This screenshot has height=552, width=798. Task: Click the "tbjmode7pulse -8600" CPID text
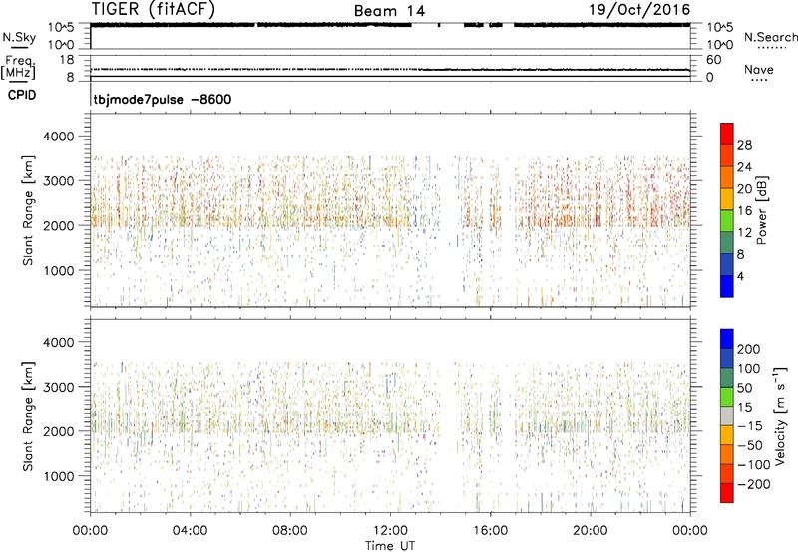pyautogui.click(x=163, y=99)
